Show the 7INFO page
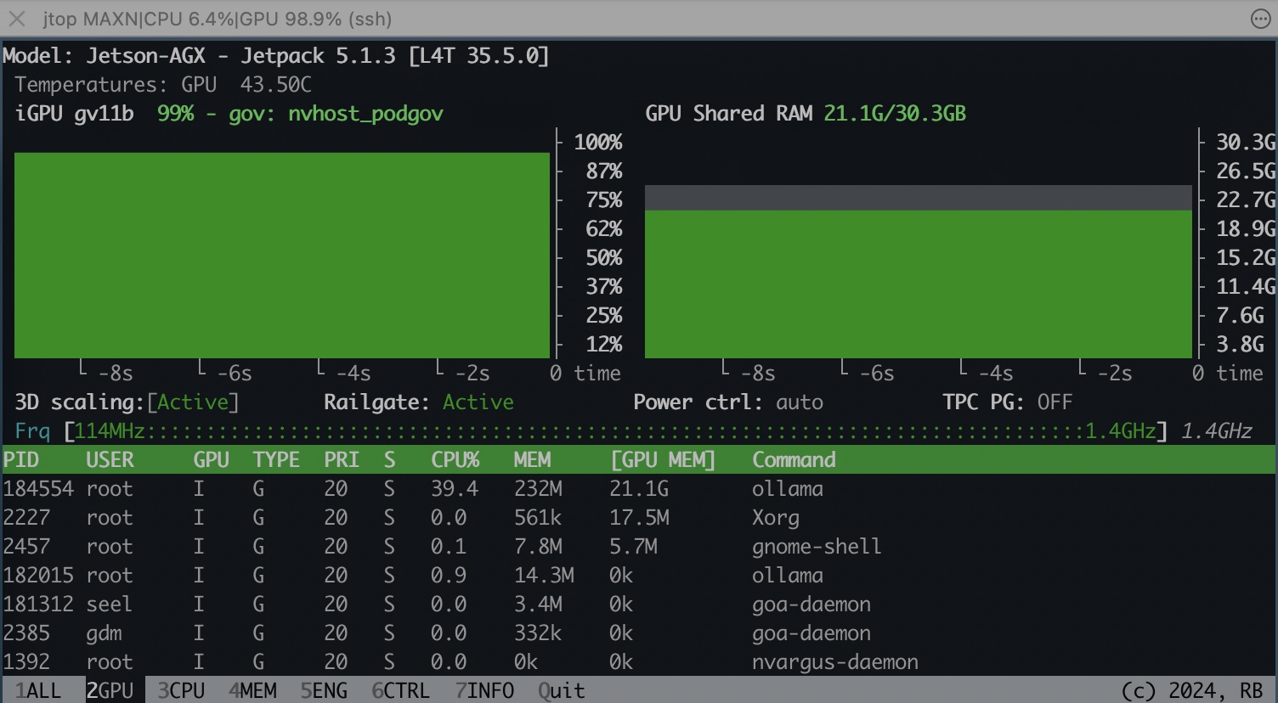 (x=484, y=690)
